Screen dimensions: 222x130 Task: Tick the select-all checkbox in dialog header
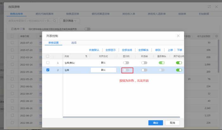(48, 56)
